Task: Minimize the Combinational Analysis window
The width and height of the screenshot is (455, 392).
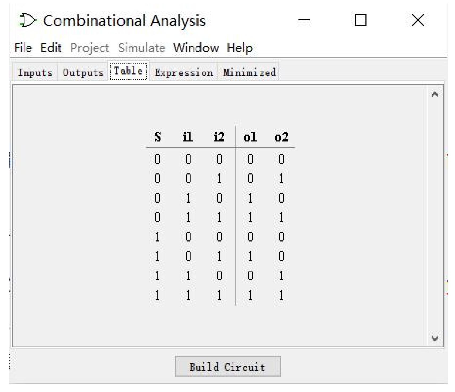Action: point(304,20)
